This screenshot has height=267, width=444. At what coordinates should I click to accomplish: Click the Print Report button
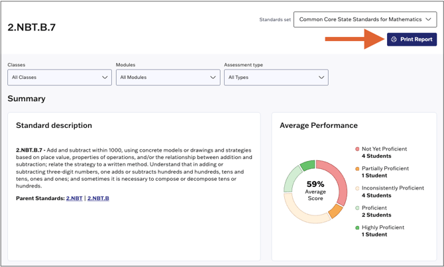point(412,39)
